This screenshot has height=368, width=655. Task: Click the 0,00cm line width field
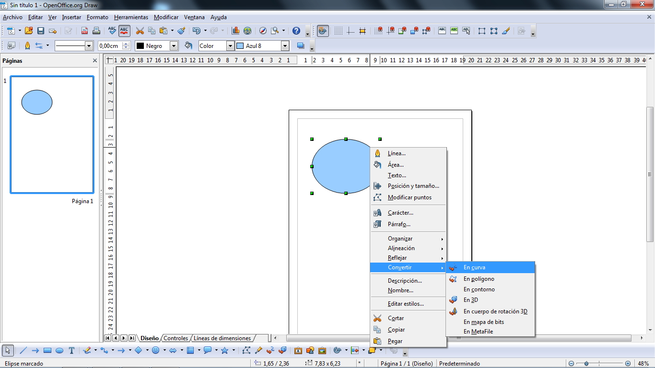(110, 46)
